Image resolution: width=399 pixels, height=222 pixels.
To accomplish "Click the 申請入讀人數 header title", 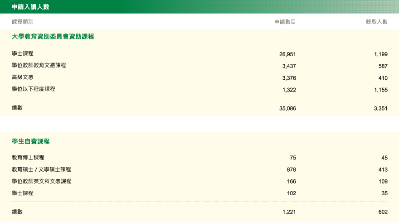I will (x=31, y=7).
